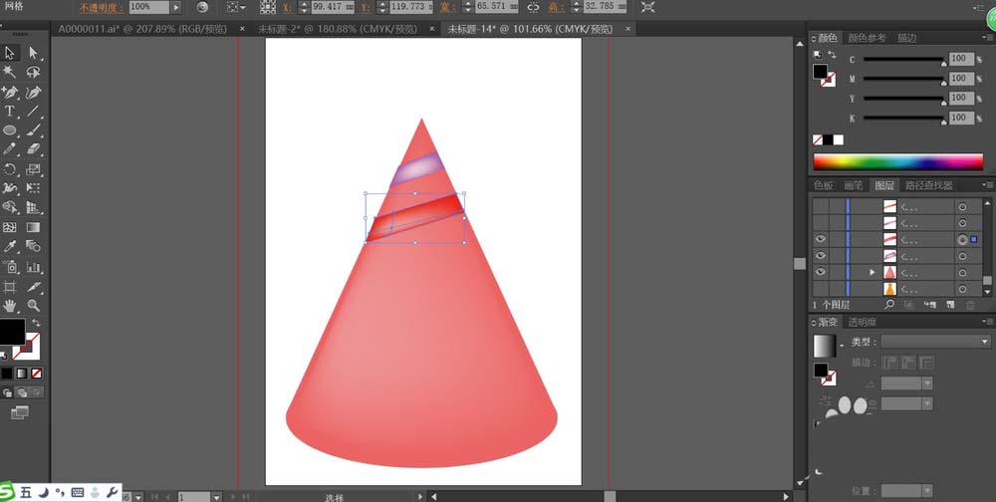Image resolution: width=996 pixels, height=502 pixels.
Task: Hide the visible purple stripe layer
Action: [x=821, y=255]
